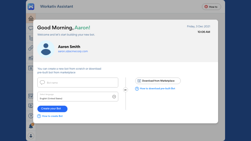
Task: Click the How to button
Action: pos(211,7)
